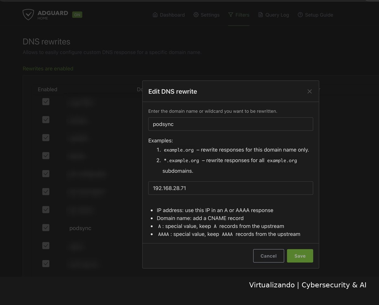
Task: Click the 'Rewrites are enabled' status text
Action: [x=48, y=69]
